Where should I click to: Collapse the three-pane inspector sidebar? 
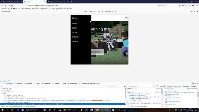pos(164,86)
